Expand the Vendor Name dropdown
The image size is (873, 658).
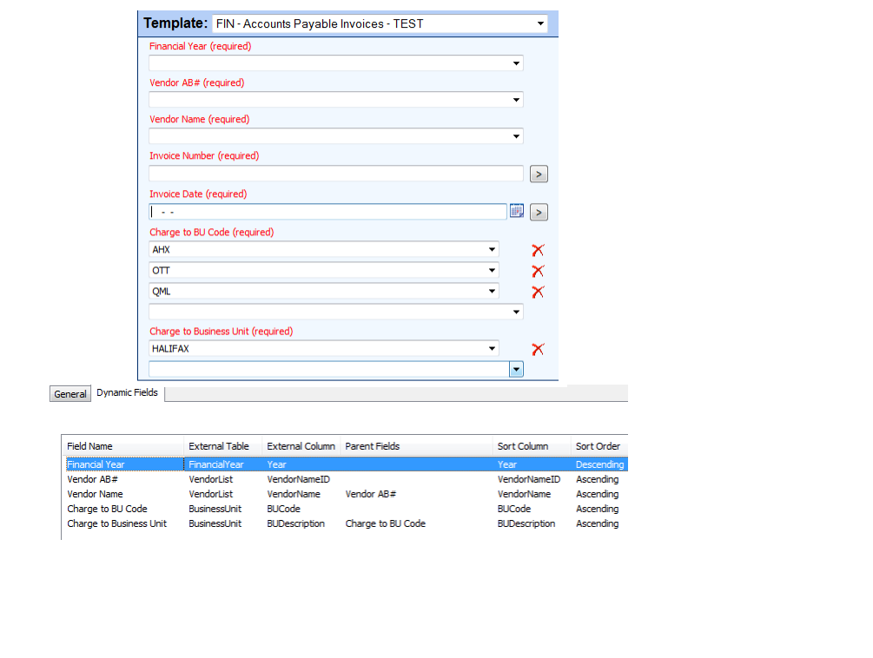click(516, 136)
